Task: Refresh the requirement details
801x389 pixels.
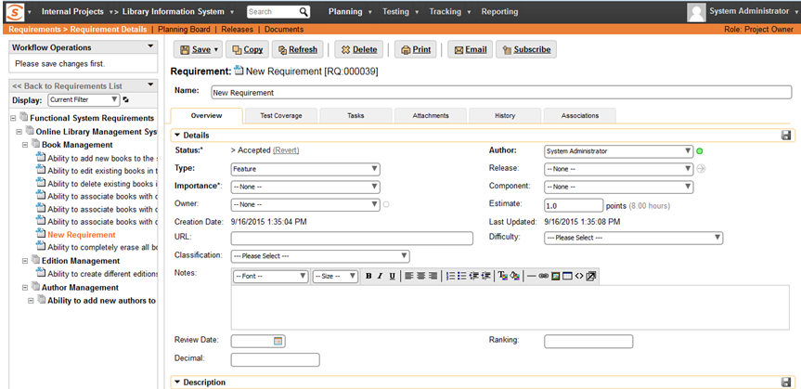Action: click(296, 49)
